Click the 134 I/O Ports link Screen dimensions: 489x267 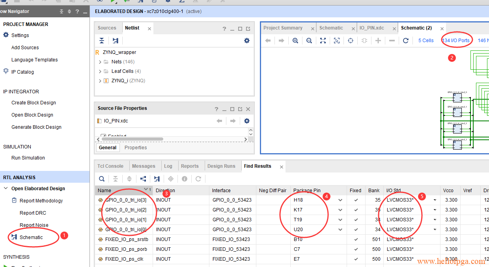456,41
